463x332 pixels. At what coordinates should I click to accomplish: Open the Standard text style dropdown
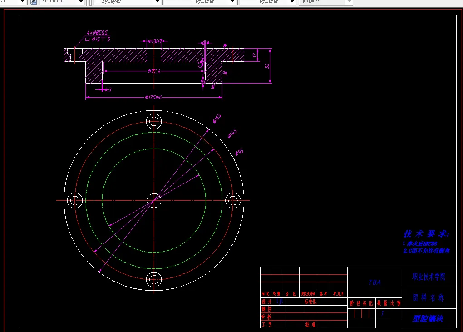click(x=62, y=2)
